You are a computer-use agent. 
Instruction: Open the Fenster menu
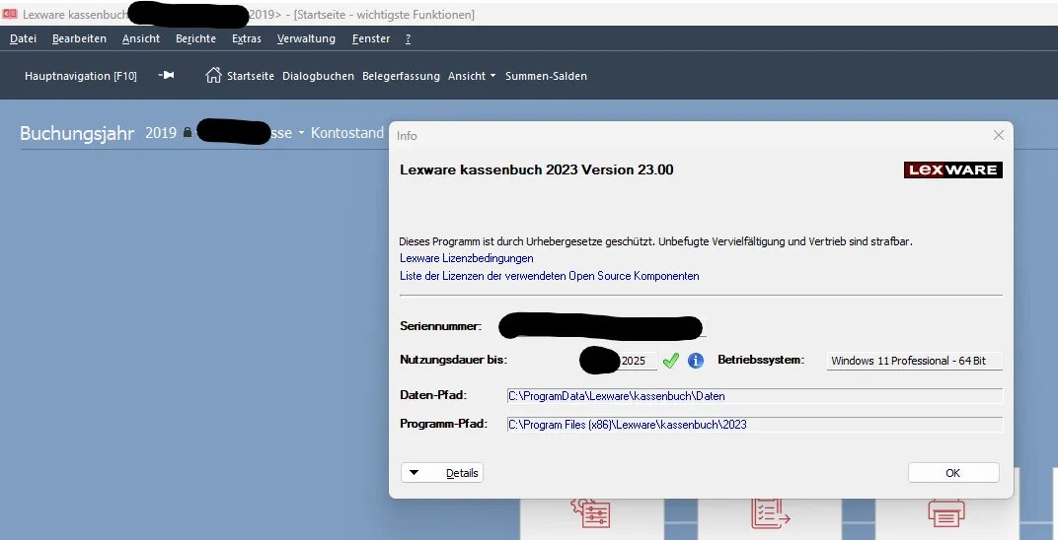(371, 39)
